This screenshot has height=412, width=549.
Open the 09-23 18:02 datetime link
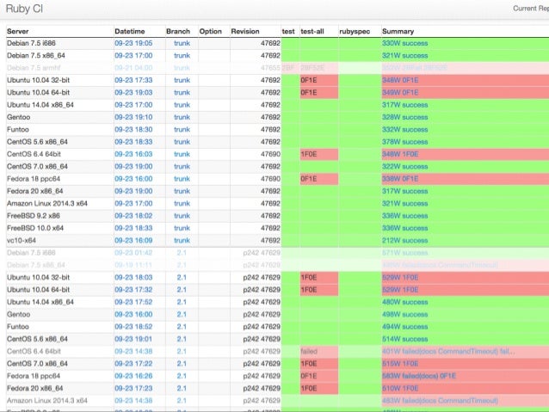133,216
